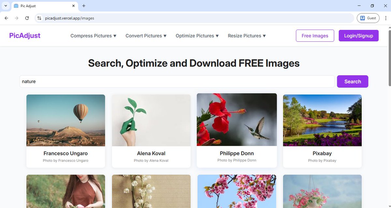Click the purple Search button
Screen dimensions: 391x208
353,82
